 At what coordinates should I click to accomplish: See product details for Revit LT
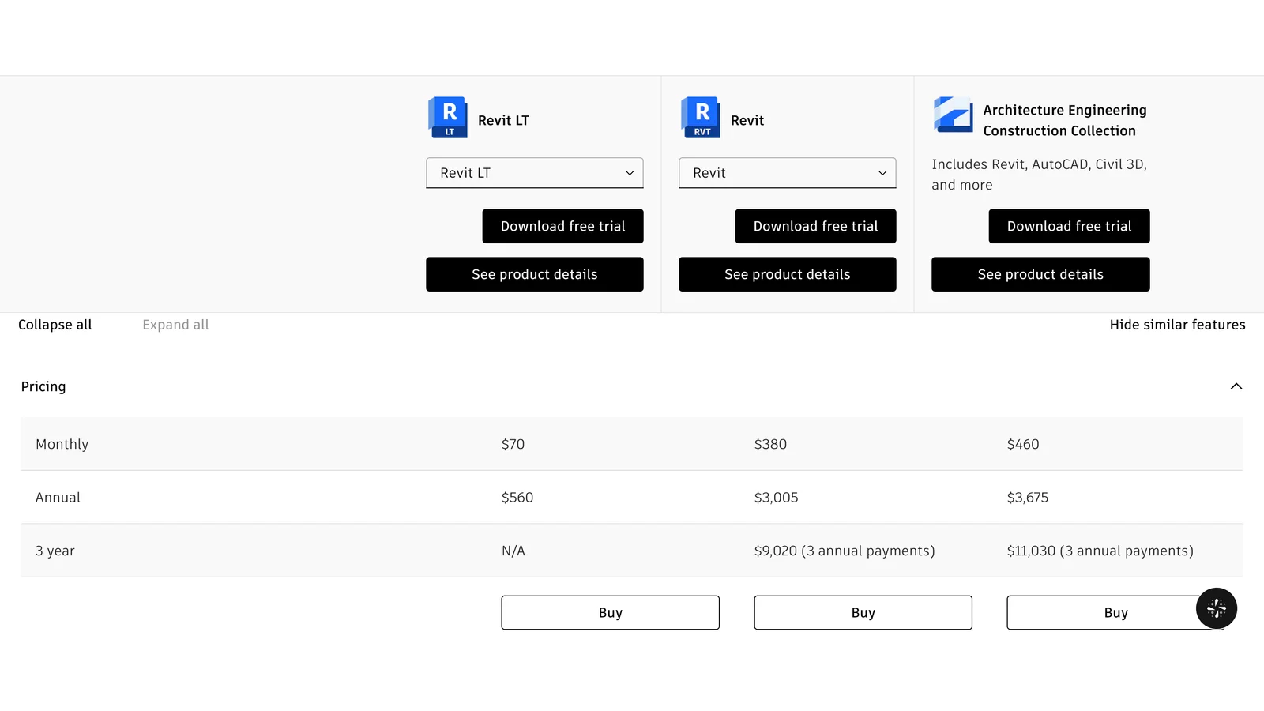click(535, 274)
